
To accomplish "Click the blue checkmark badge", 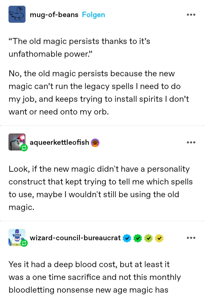I will tap(127, 238).
